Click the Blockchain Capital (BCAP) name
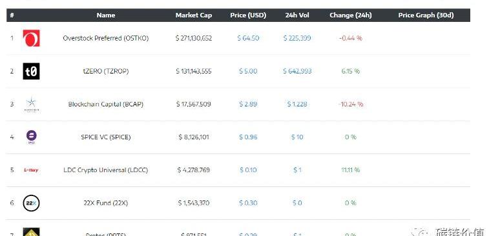The width and height of the screenshot is (500, 236). pyautogui.click(x=106, y=104)
